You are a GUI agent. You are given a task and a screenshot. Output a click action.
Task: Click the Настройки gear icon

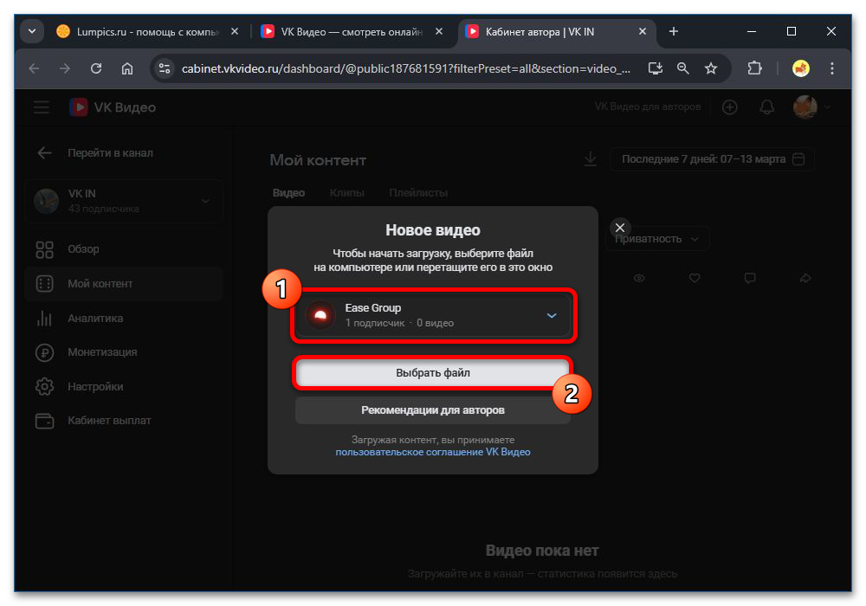coord(44,387)
